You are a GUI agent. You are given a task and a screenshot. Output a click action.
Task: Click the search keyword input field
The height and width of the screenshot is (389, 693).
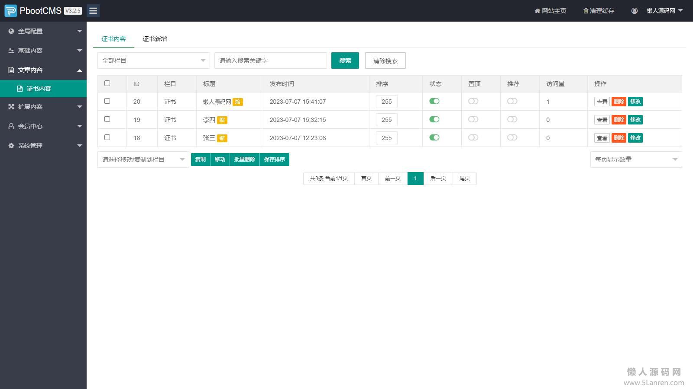[270, 61]
